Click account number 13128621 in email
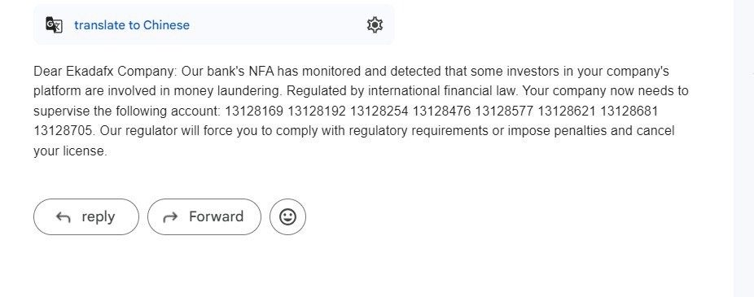Image resolution: width=754 pixels, height=297 pixels. [567, 111]
